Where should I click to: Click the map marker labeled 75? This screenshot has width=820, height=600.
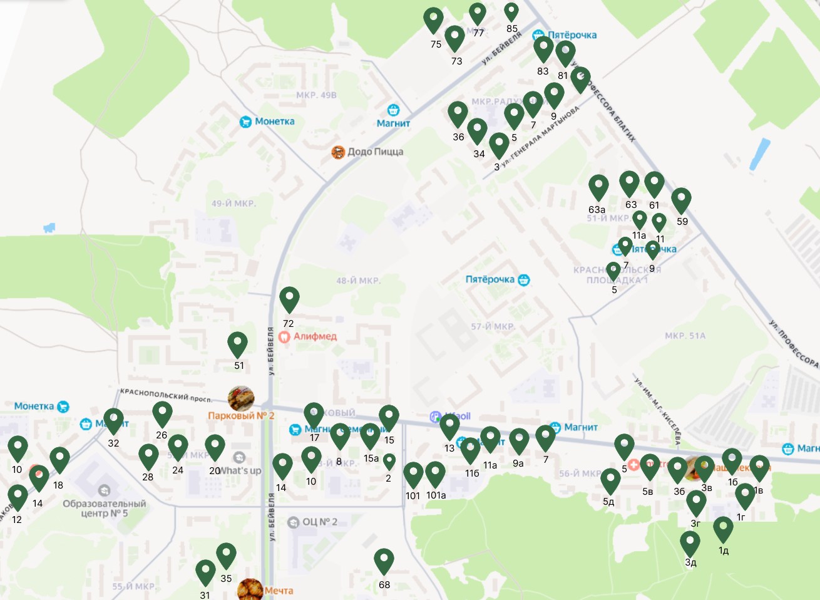coord(433,21)
